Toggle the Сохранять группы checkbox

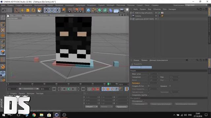[149, 95]
